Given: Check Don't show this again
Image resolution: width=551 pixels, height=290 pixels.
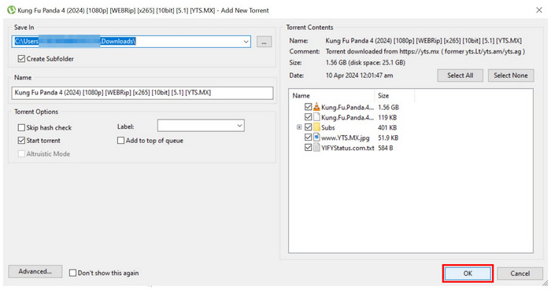Looking at the screenshot, I should [x=72, y=273].
